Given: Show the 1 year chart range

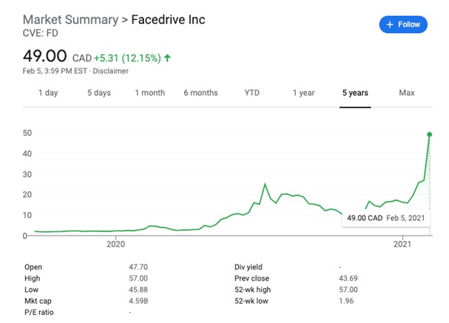Looking at the screenshot, I should point(304,93).
